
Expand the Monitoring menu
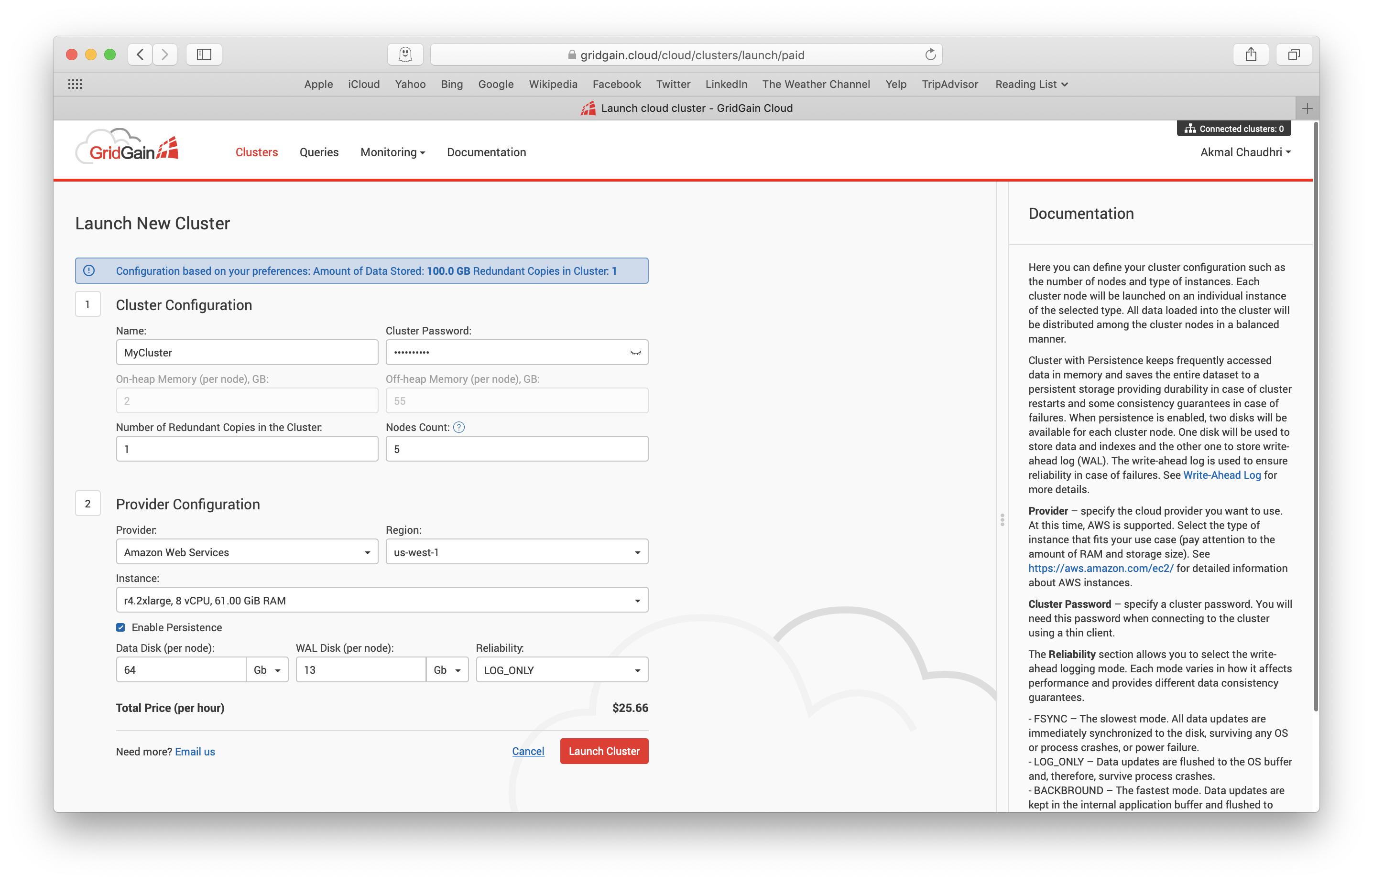393,152
